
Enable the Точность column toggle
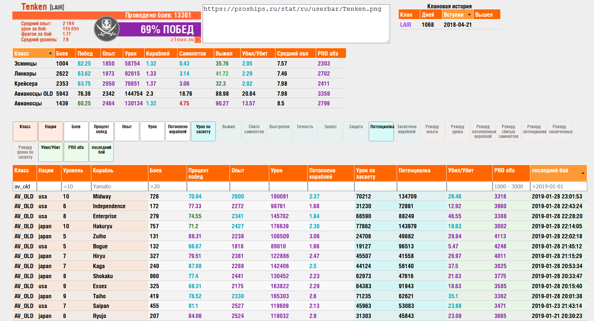coord(305,131)
